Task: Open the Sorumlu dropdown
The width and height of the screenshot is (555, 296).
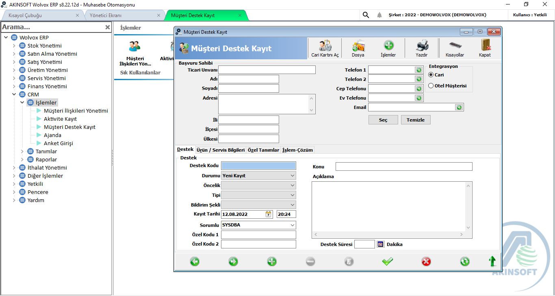Action: [x=293, y=225]
